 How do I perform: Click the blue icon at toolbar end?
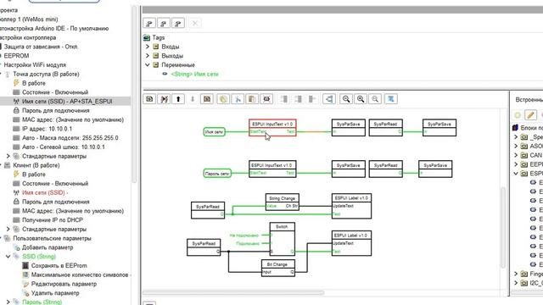(391, 99)
